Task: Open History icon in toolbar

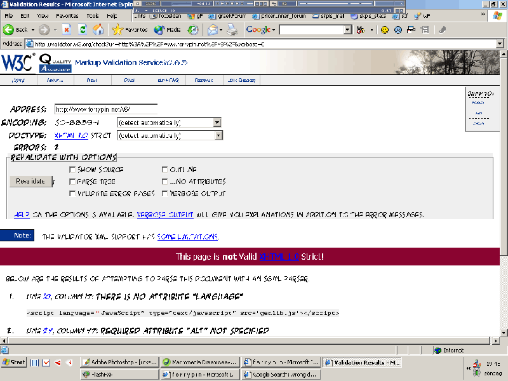Action: pos(193,30)
